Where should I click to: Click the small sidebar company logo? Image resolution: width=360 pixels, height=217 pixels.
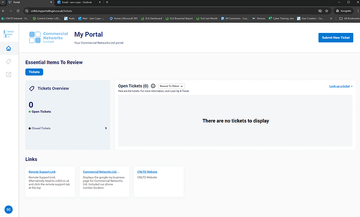[x=9, y=34]
